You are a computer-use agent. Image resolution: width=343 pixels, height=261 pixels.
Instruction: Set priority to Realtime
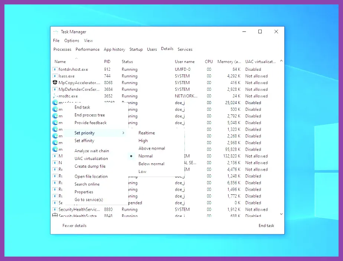point(147,133)
